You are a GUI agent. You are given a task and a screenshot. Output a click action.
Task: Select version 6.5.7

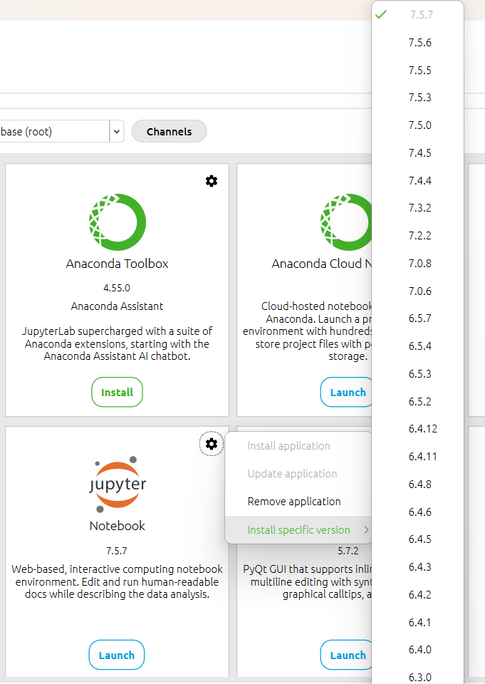click(417, 318)
